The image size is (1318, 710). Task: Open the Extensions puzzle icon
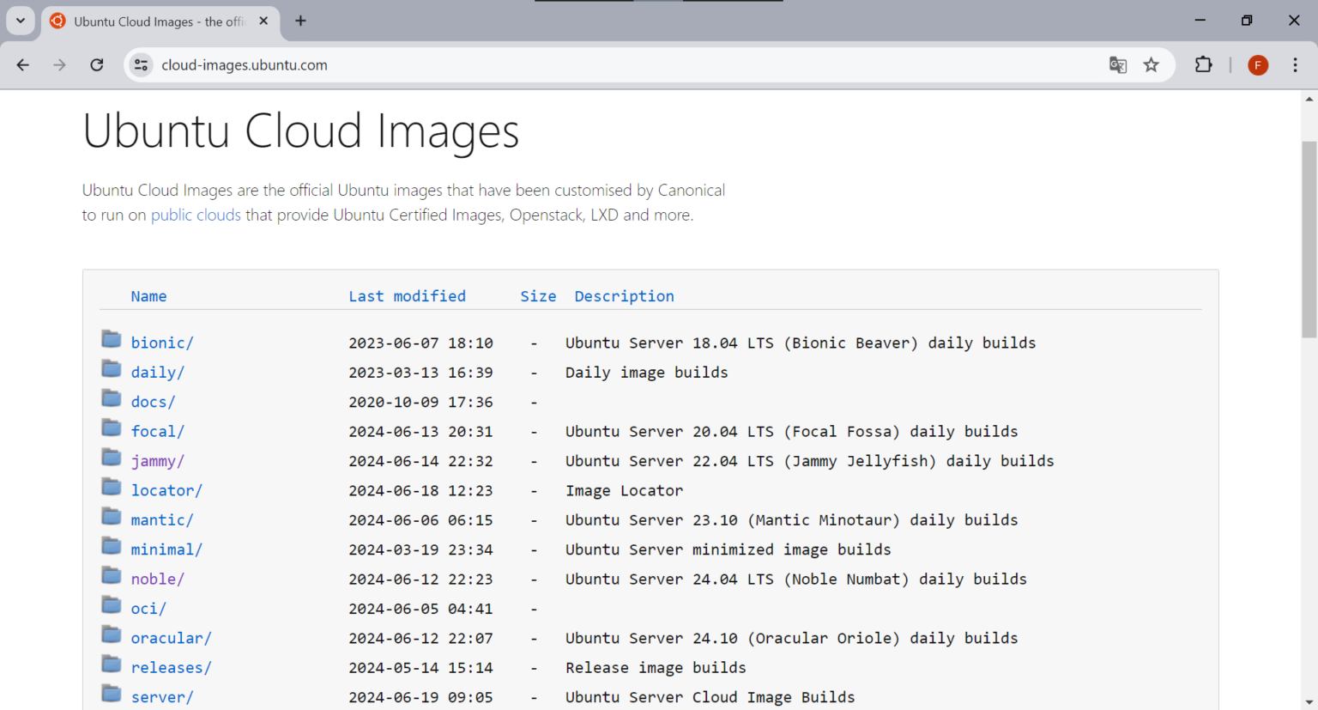(1204, 65)
